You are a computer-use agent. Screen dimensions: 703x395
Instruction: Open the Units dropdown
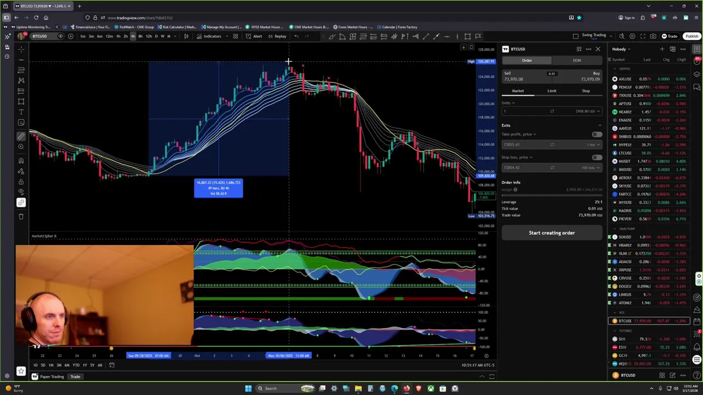click(x=508, y=103)
